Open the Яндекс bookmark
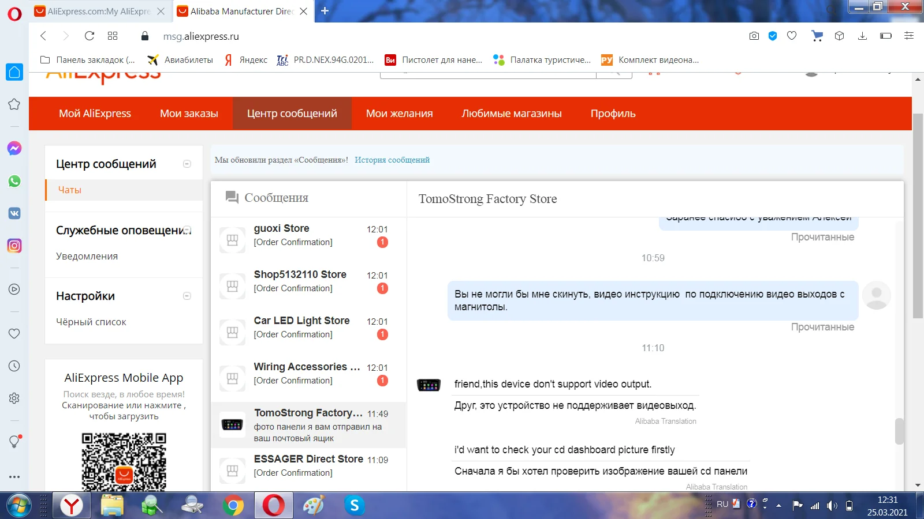The image size is (924, 519). tap(246, 59)
